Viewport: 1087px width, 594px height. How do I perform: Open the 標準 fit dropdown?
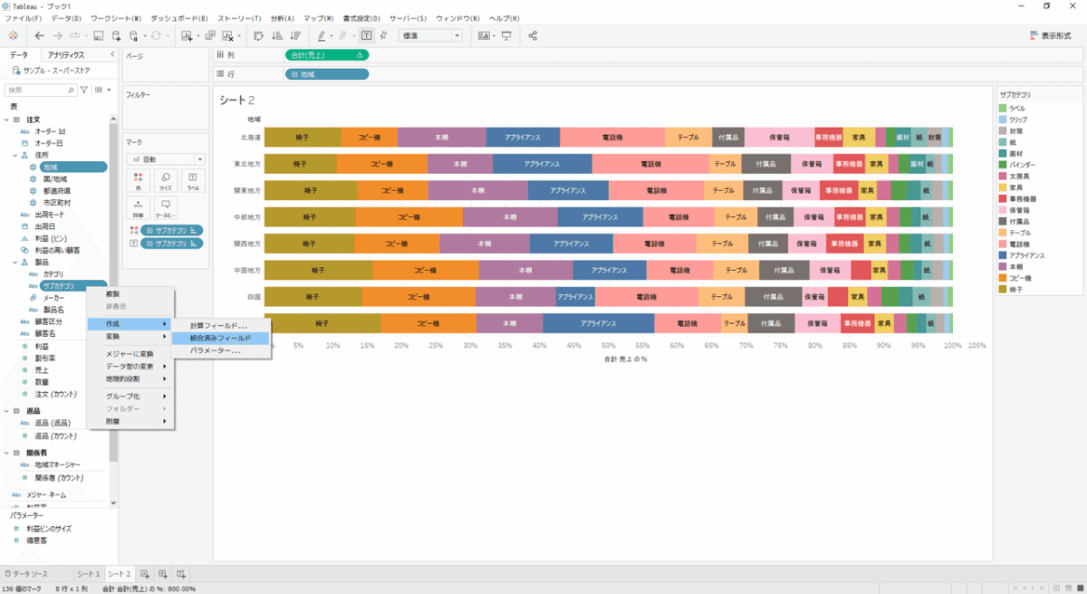point(431,35)
